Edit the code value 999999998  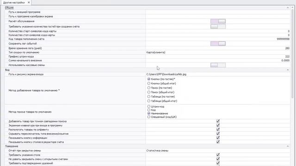click(x=218, y=39)
